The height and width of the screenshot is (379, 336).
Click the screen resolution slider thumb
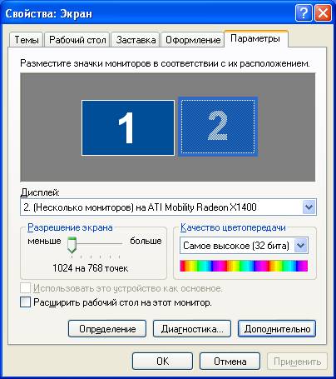pos(72,245)
